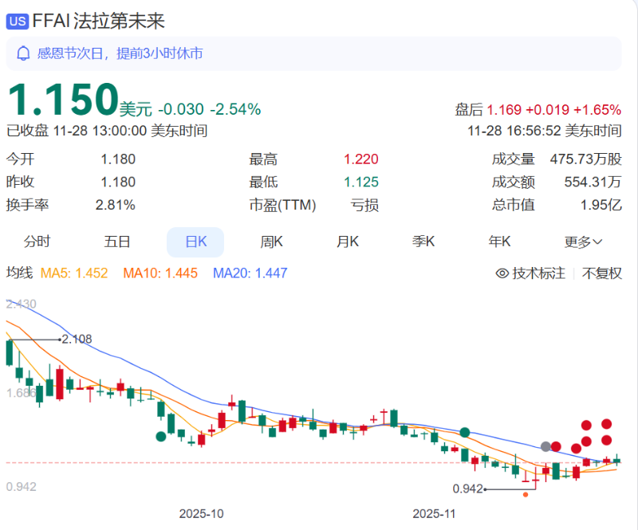638x530 pixels.
Task: Select the 日K tab
Action: [x=195, y=241]
